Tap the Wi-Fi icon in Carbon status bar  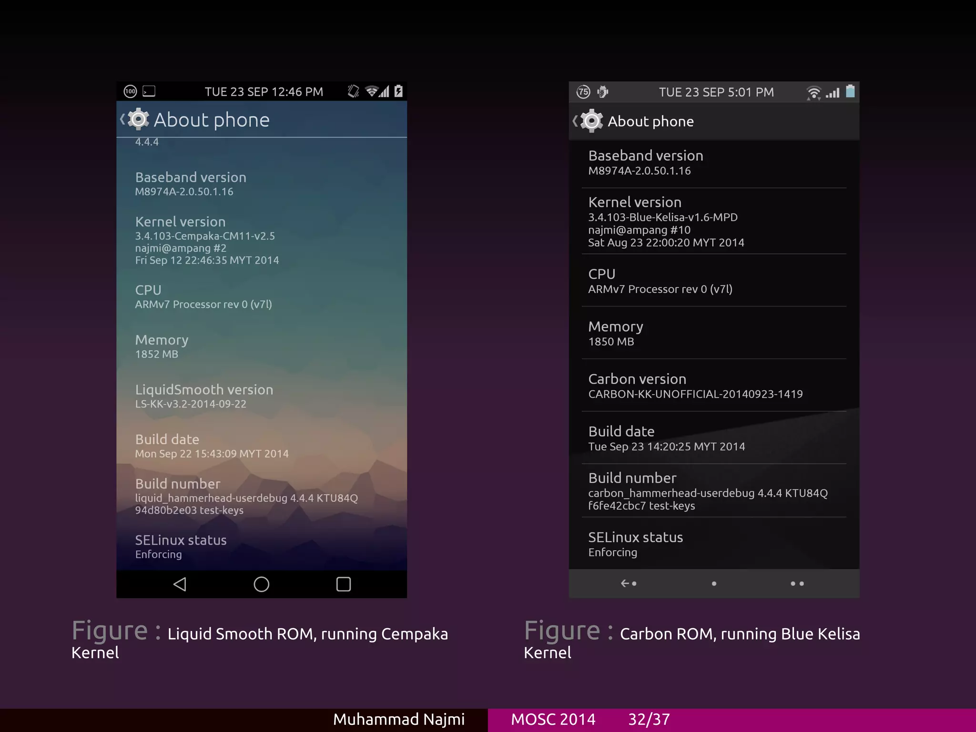[x=813, y=92]
